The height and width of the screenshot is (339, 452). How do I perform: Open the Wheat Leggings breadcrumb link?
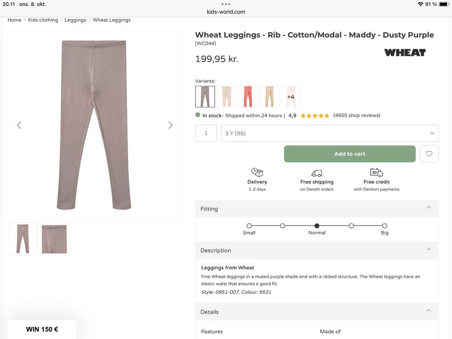pos(112,20)
